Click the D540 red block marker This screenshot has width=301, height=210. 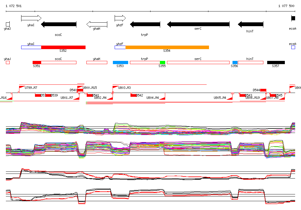click(80, 90)
